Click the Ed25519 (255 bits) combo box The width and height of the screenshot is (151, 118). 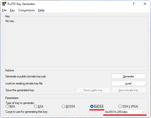pos(125,112)
